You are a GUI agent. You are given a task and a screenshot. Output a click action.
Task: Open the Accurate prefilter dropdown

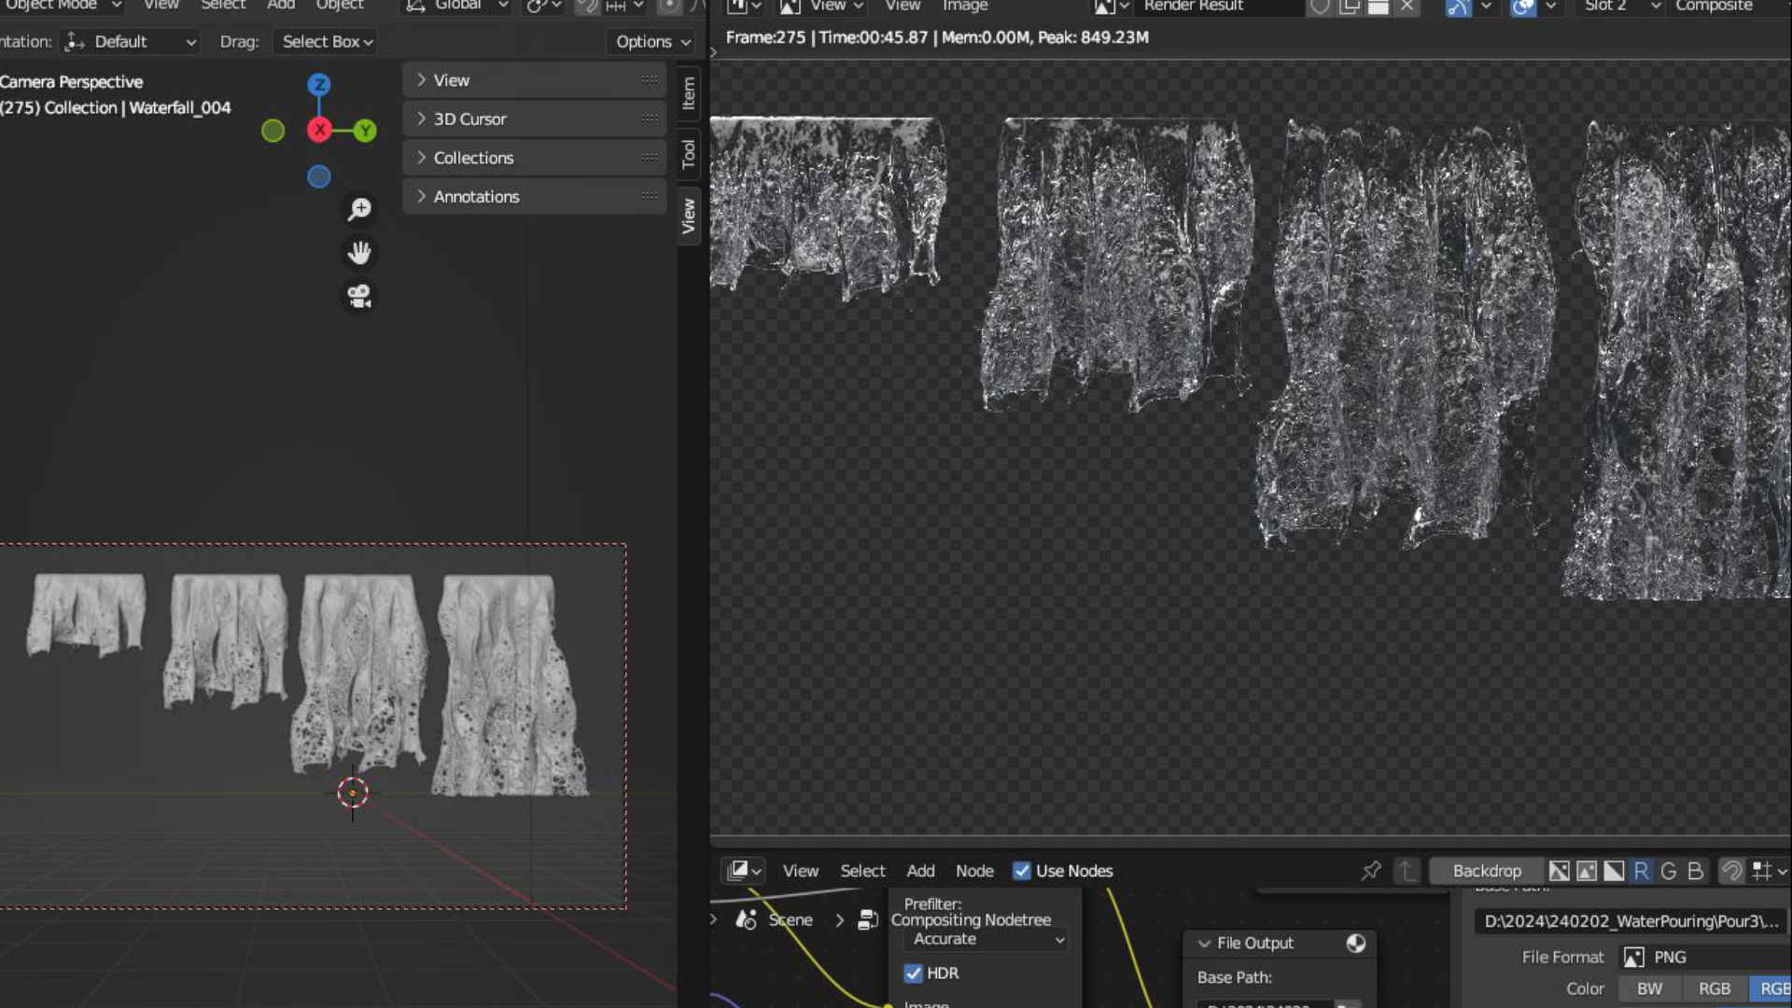click(986, 940)
